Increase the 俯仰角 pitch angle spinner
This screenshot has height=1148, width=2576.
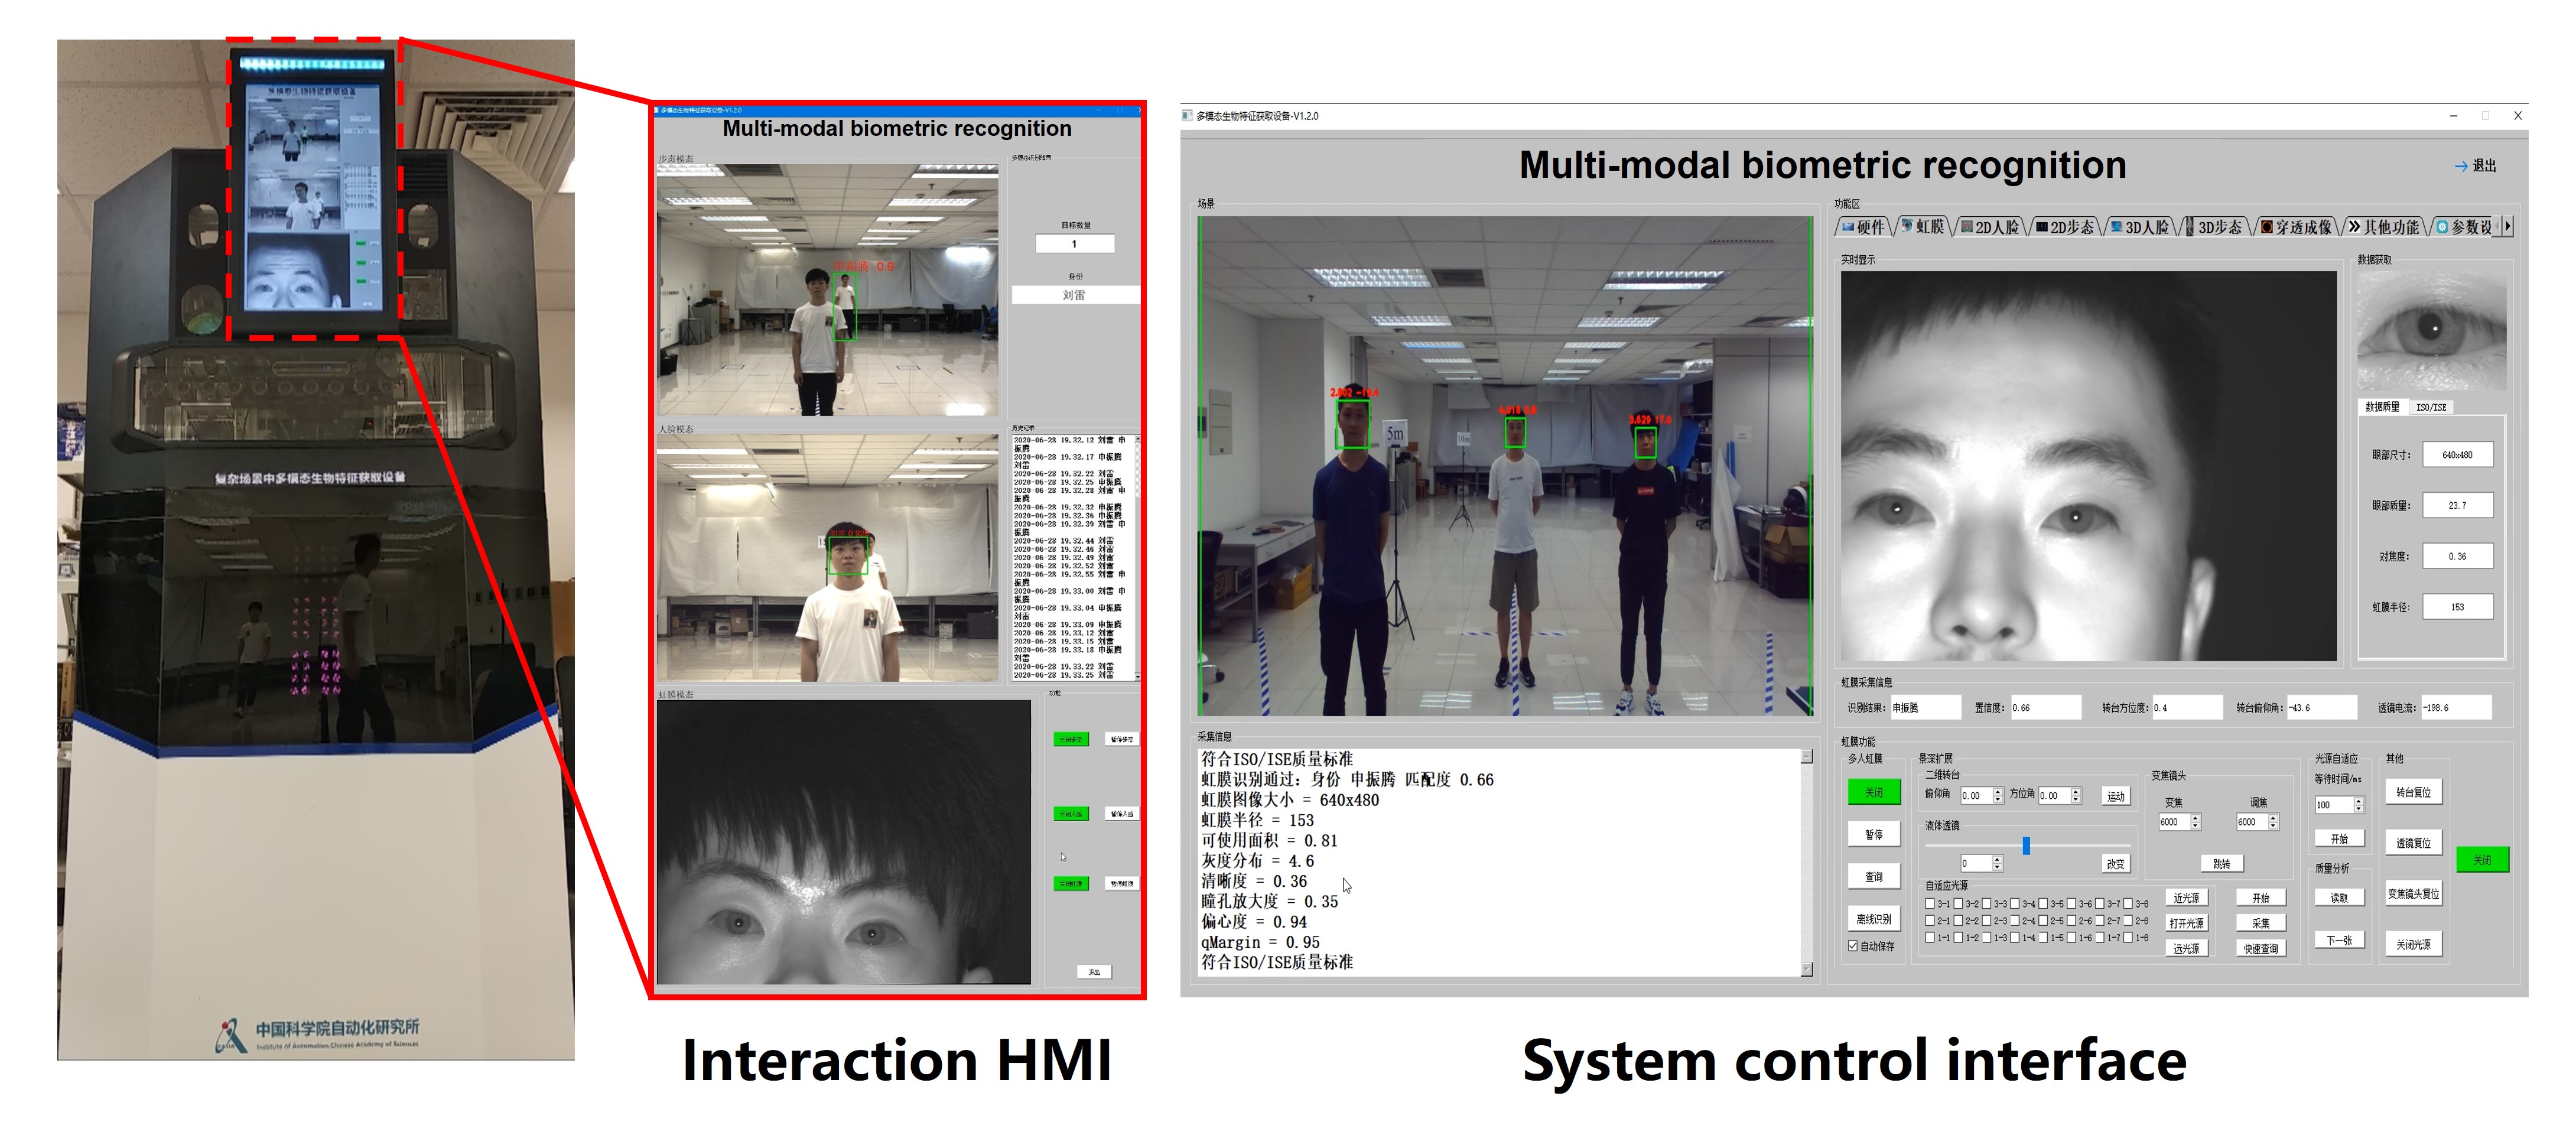(x=1998, y=792)
